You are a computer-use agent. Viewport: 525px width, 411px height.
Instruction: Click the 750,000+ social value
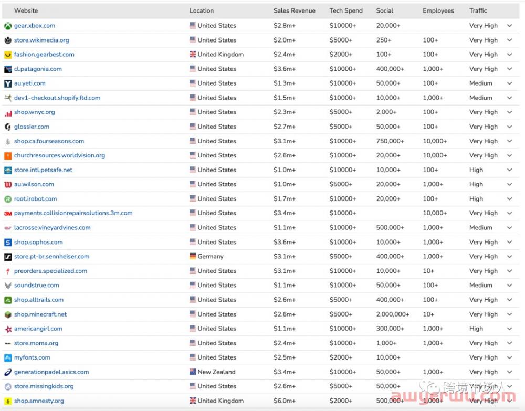tap(390, 141)
